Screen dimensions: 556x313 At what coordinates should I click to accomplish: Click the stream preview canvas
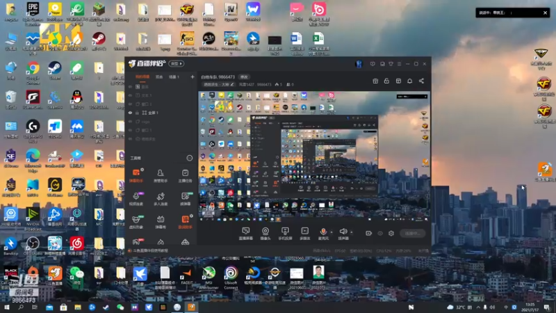click(314, 156)
